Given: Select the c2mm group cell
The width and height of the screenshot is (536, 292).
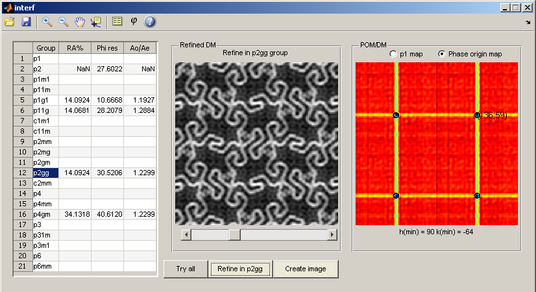Looking at the screenshot, I should [45, 183].
